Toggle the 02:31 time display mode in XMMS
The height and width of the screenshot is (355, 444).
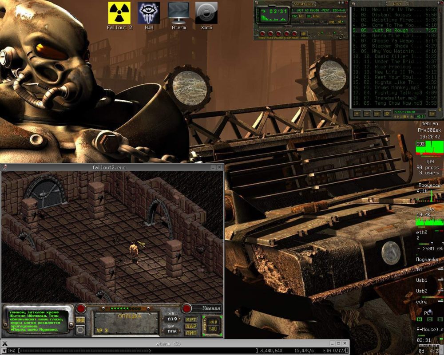pos(278,12)
